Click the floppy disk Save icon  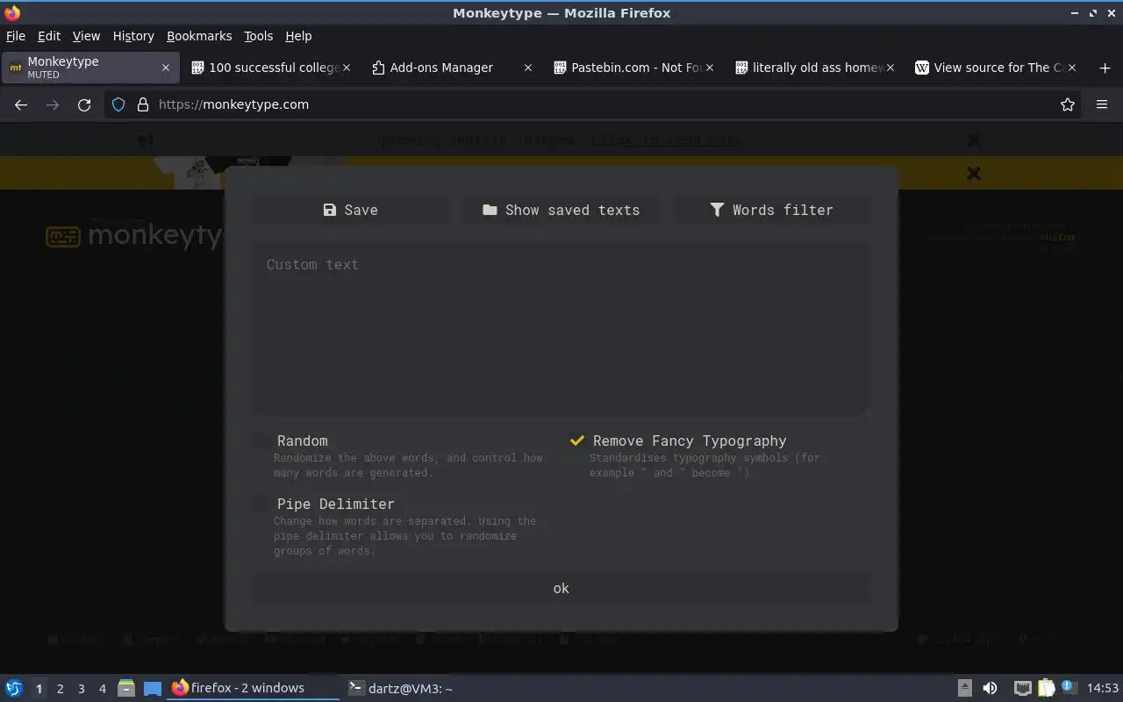[x=330, y=210]
